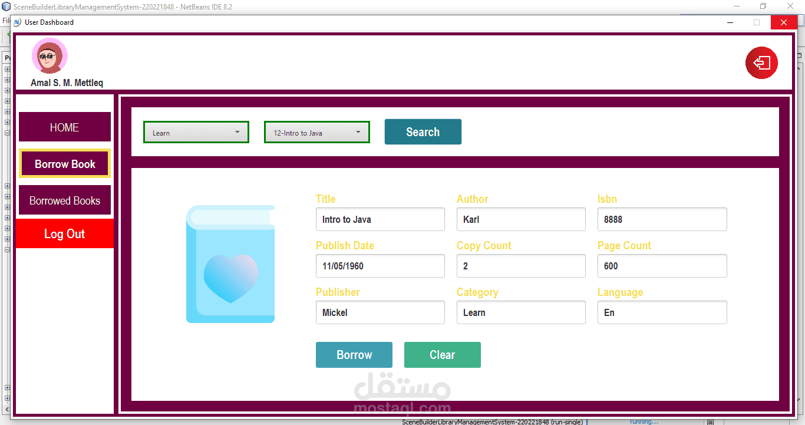The image size is (805, 425).
Task: Click the running progress indicator in the status bar
Action: [644, 421]
